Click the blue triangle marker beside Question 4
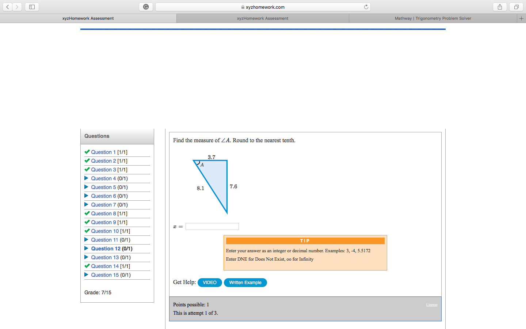This screenshot has width=526, height=329. coord(86,178)
